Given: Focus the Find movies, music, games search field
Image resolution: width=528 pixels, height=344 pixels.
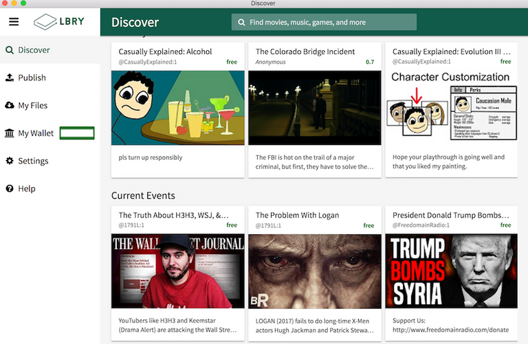Looking at the screenshot, I should (x=324, y=22).
